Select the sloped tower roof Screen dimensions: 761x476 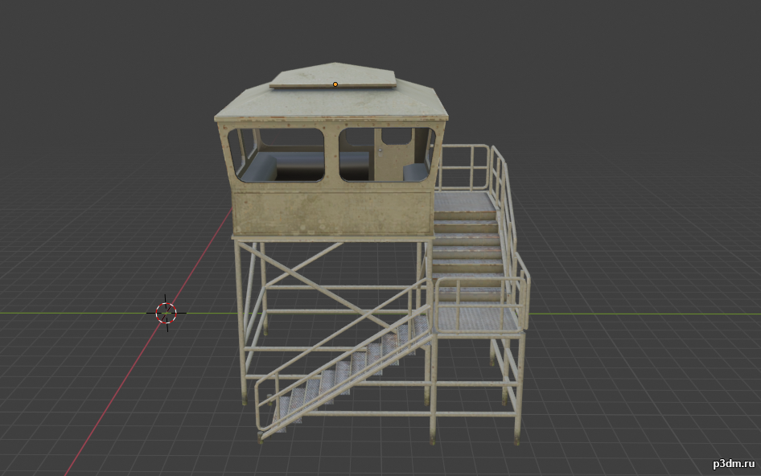pyautogui.click(x=265, y=105)
